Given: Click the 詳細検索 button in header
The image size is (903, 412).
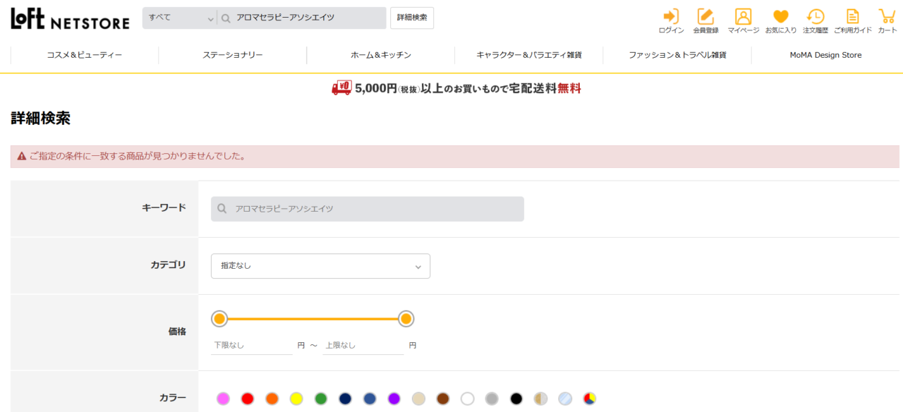Looking at the screenshot, I should tap(412, 18).
